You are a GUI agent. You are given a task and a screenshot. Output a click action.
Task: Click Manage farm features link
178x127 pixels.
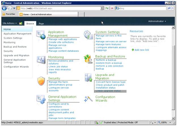108,45
